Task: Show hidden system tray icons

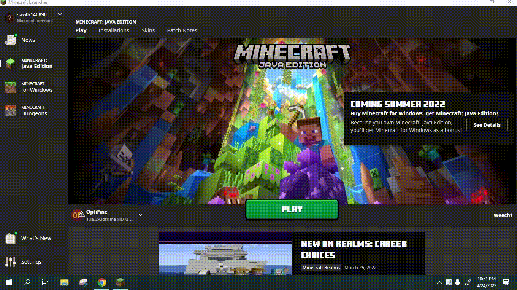Action: [x=439, y=282]
